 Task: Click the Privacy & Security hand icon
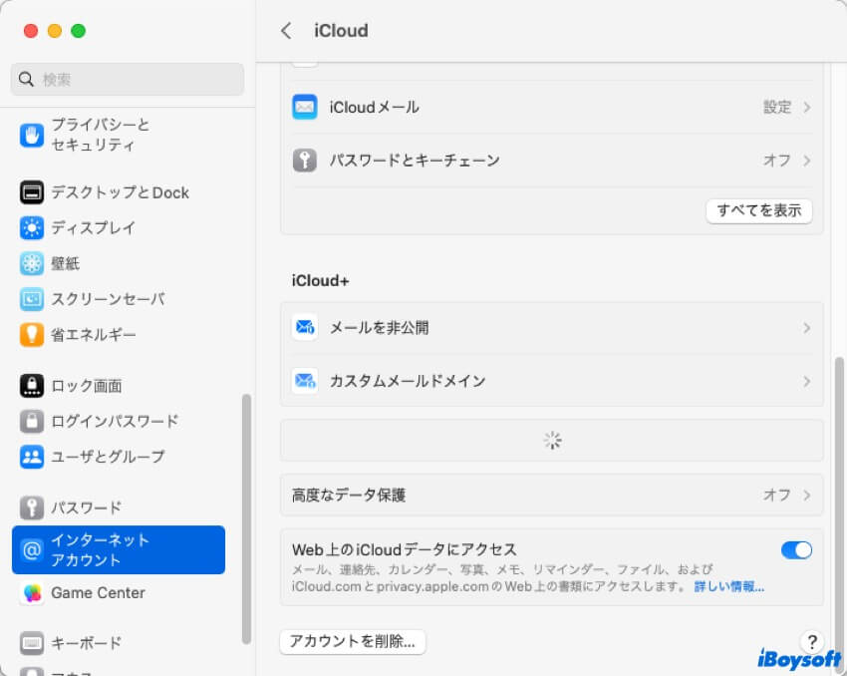pyautogui.click(x=32, y=135)
